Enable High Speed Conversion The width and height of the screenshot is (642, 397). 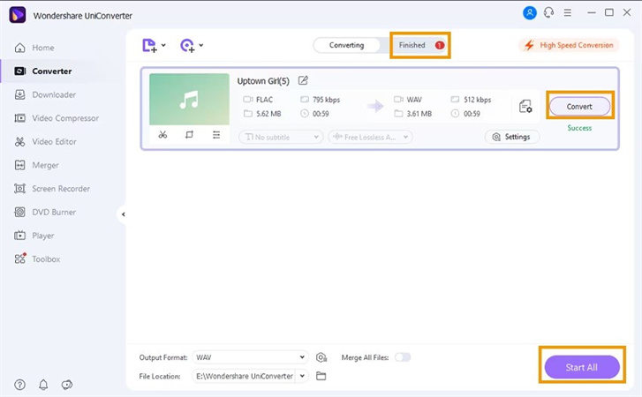coord(569,45)
